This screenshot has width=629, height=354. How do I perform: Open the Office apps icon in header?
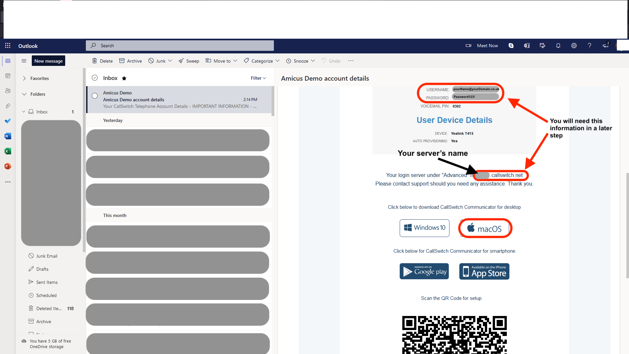coord(527,46)
